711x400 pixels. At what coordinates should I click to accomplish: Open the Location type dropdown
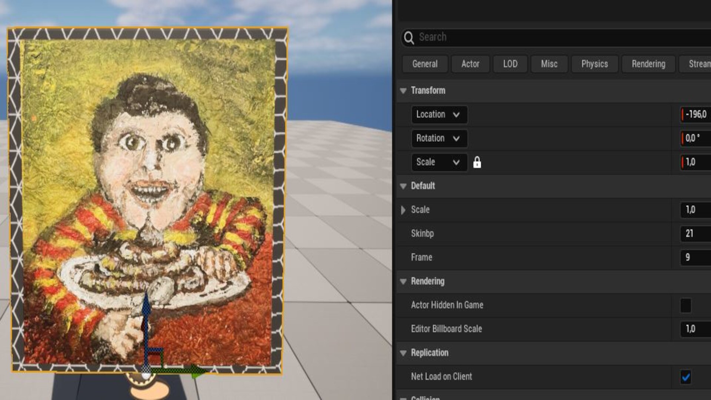[x=439, y=114]
